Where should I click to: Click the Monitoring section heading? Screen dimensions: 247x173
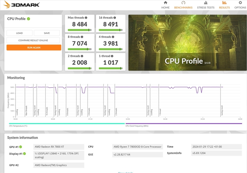(16, 78)
